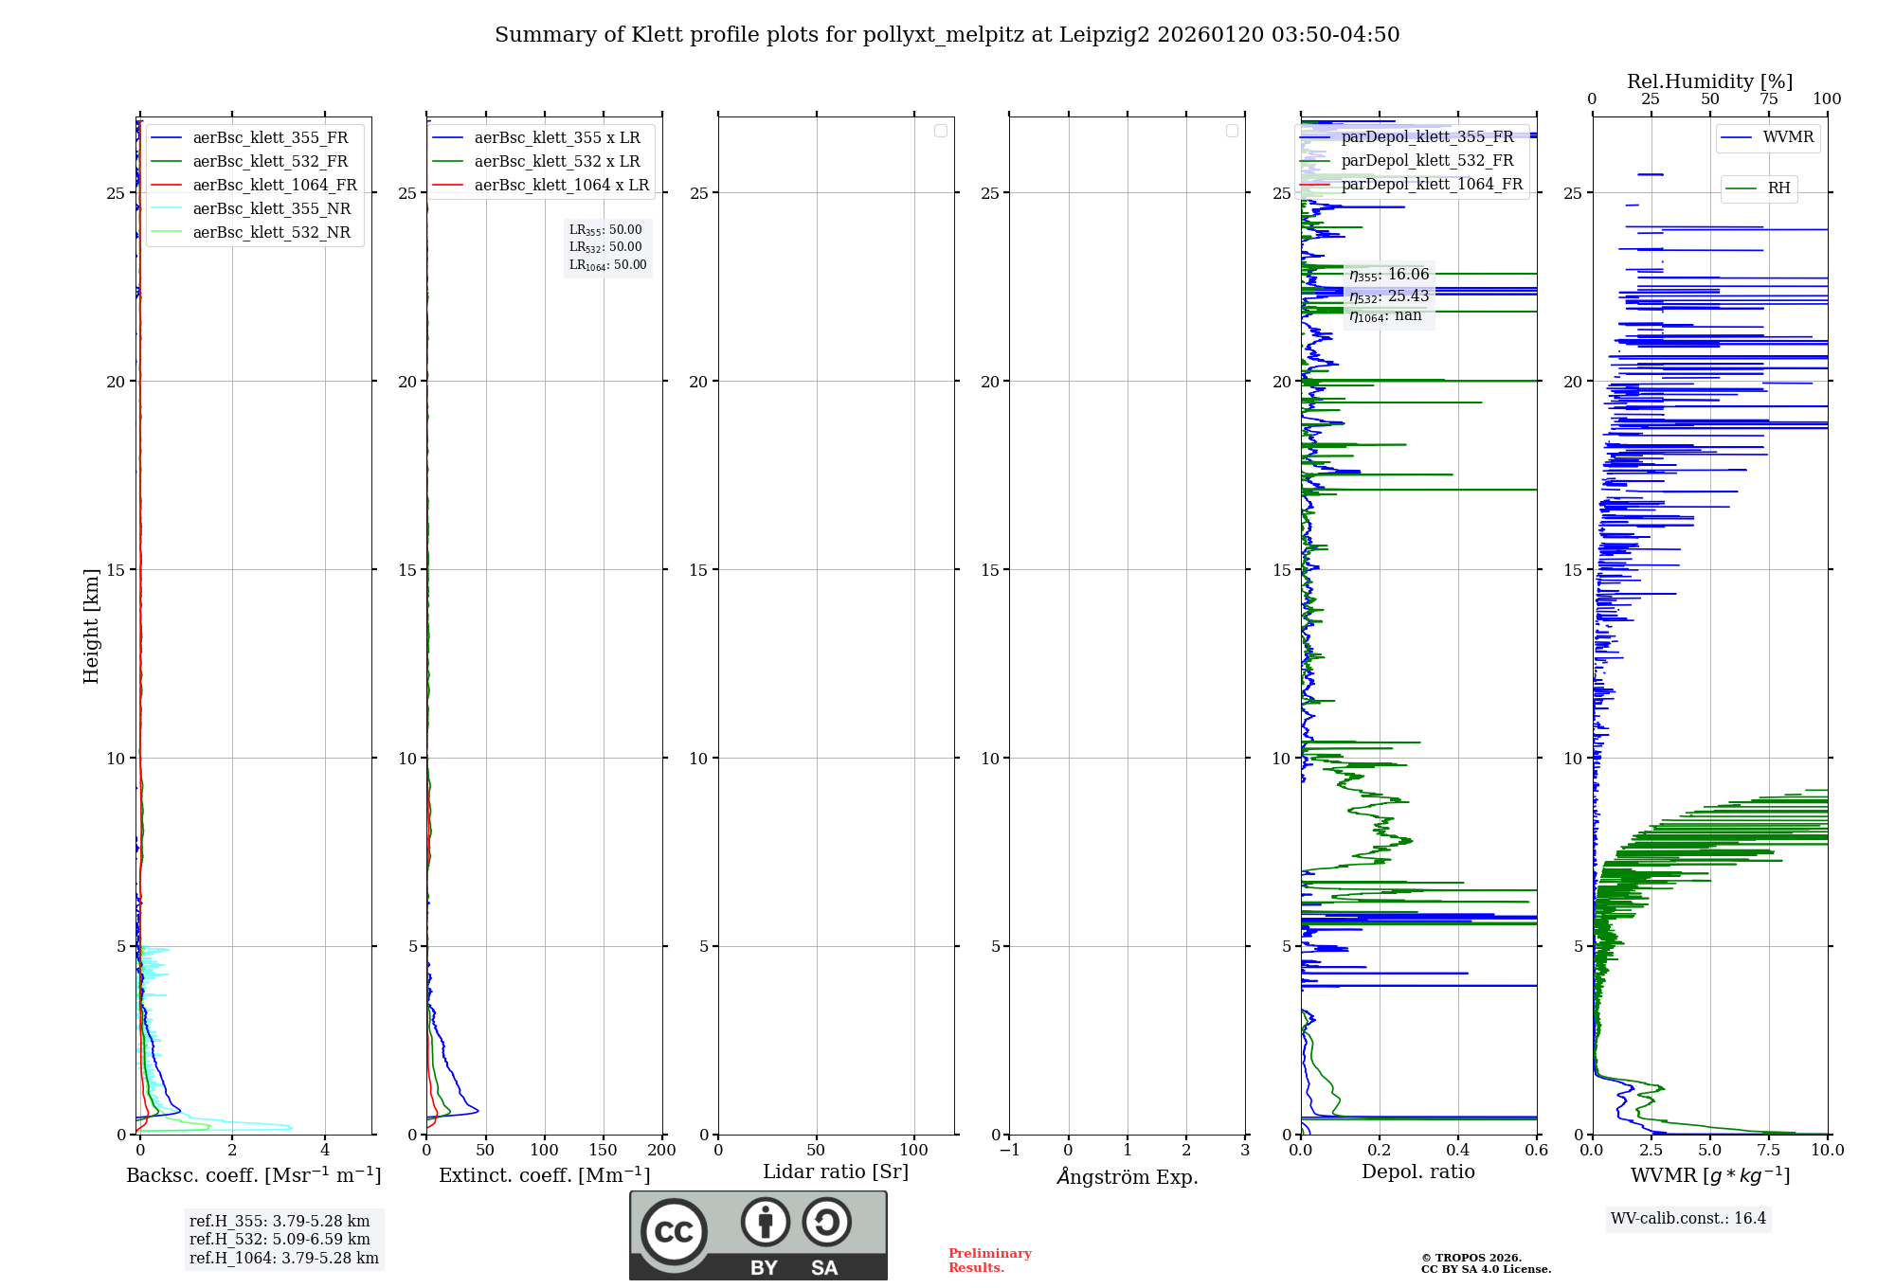
Task: Click empty legend box in Ångström Exp. plot
Action: pyautogui.click(x=1232, y=131)
